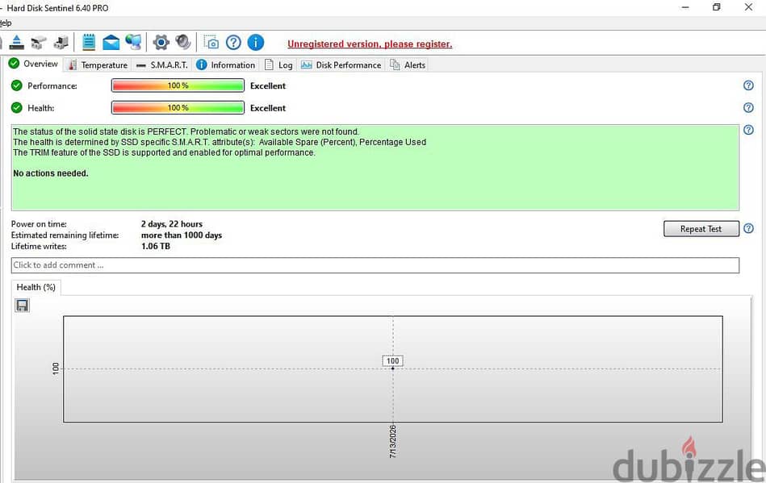Viewport: 766px width, 483px height.
Task: Open the S.M.A.R.T. tab
Action: pos(161,65)
